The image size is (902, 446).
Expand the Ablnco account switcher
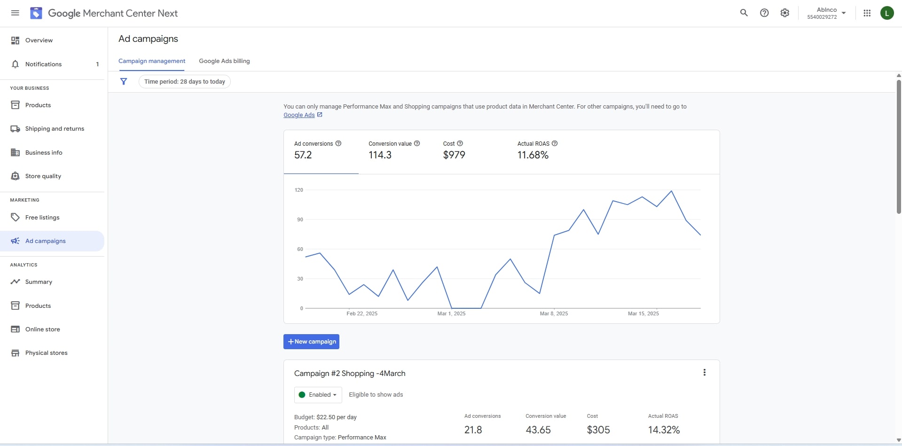tap(827, 13)
